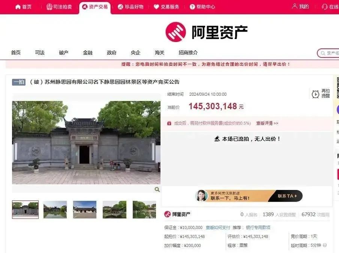339x253 pixels.
Task: Go to 招商推介 section
Action: pyautogui.click(x=188, y=53)
